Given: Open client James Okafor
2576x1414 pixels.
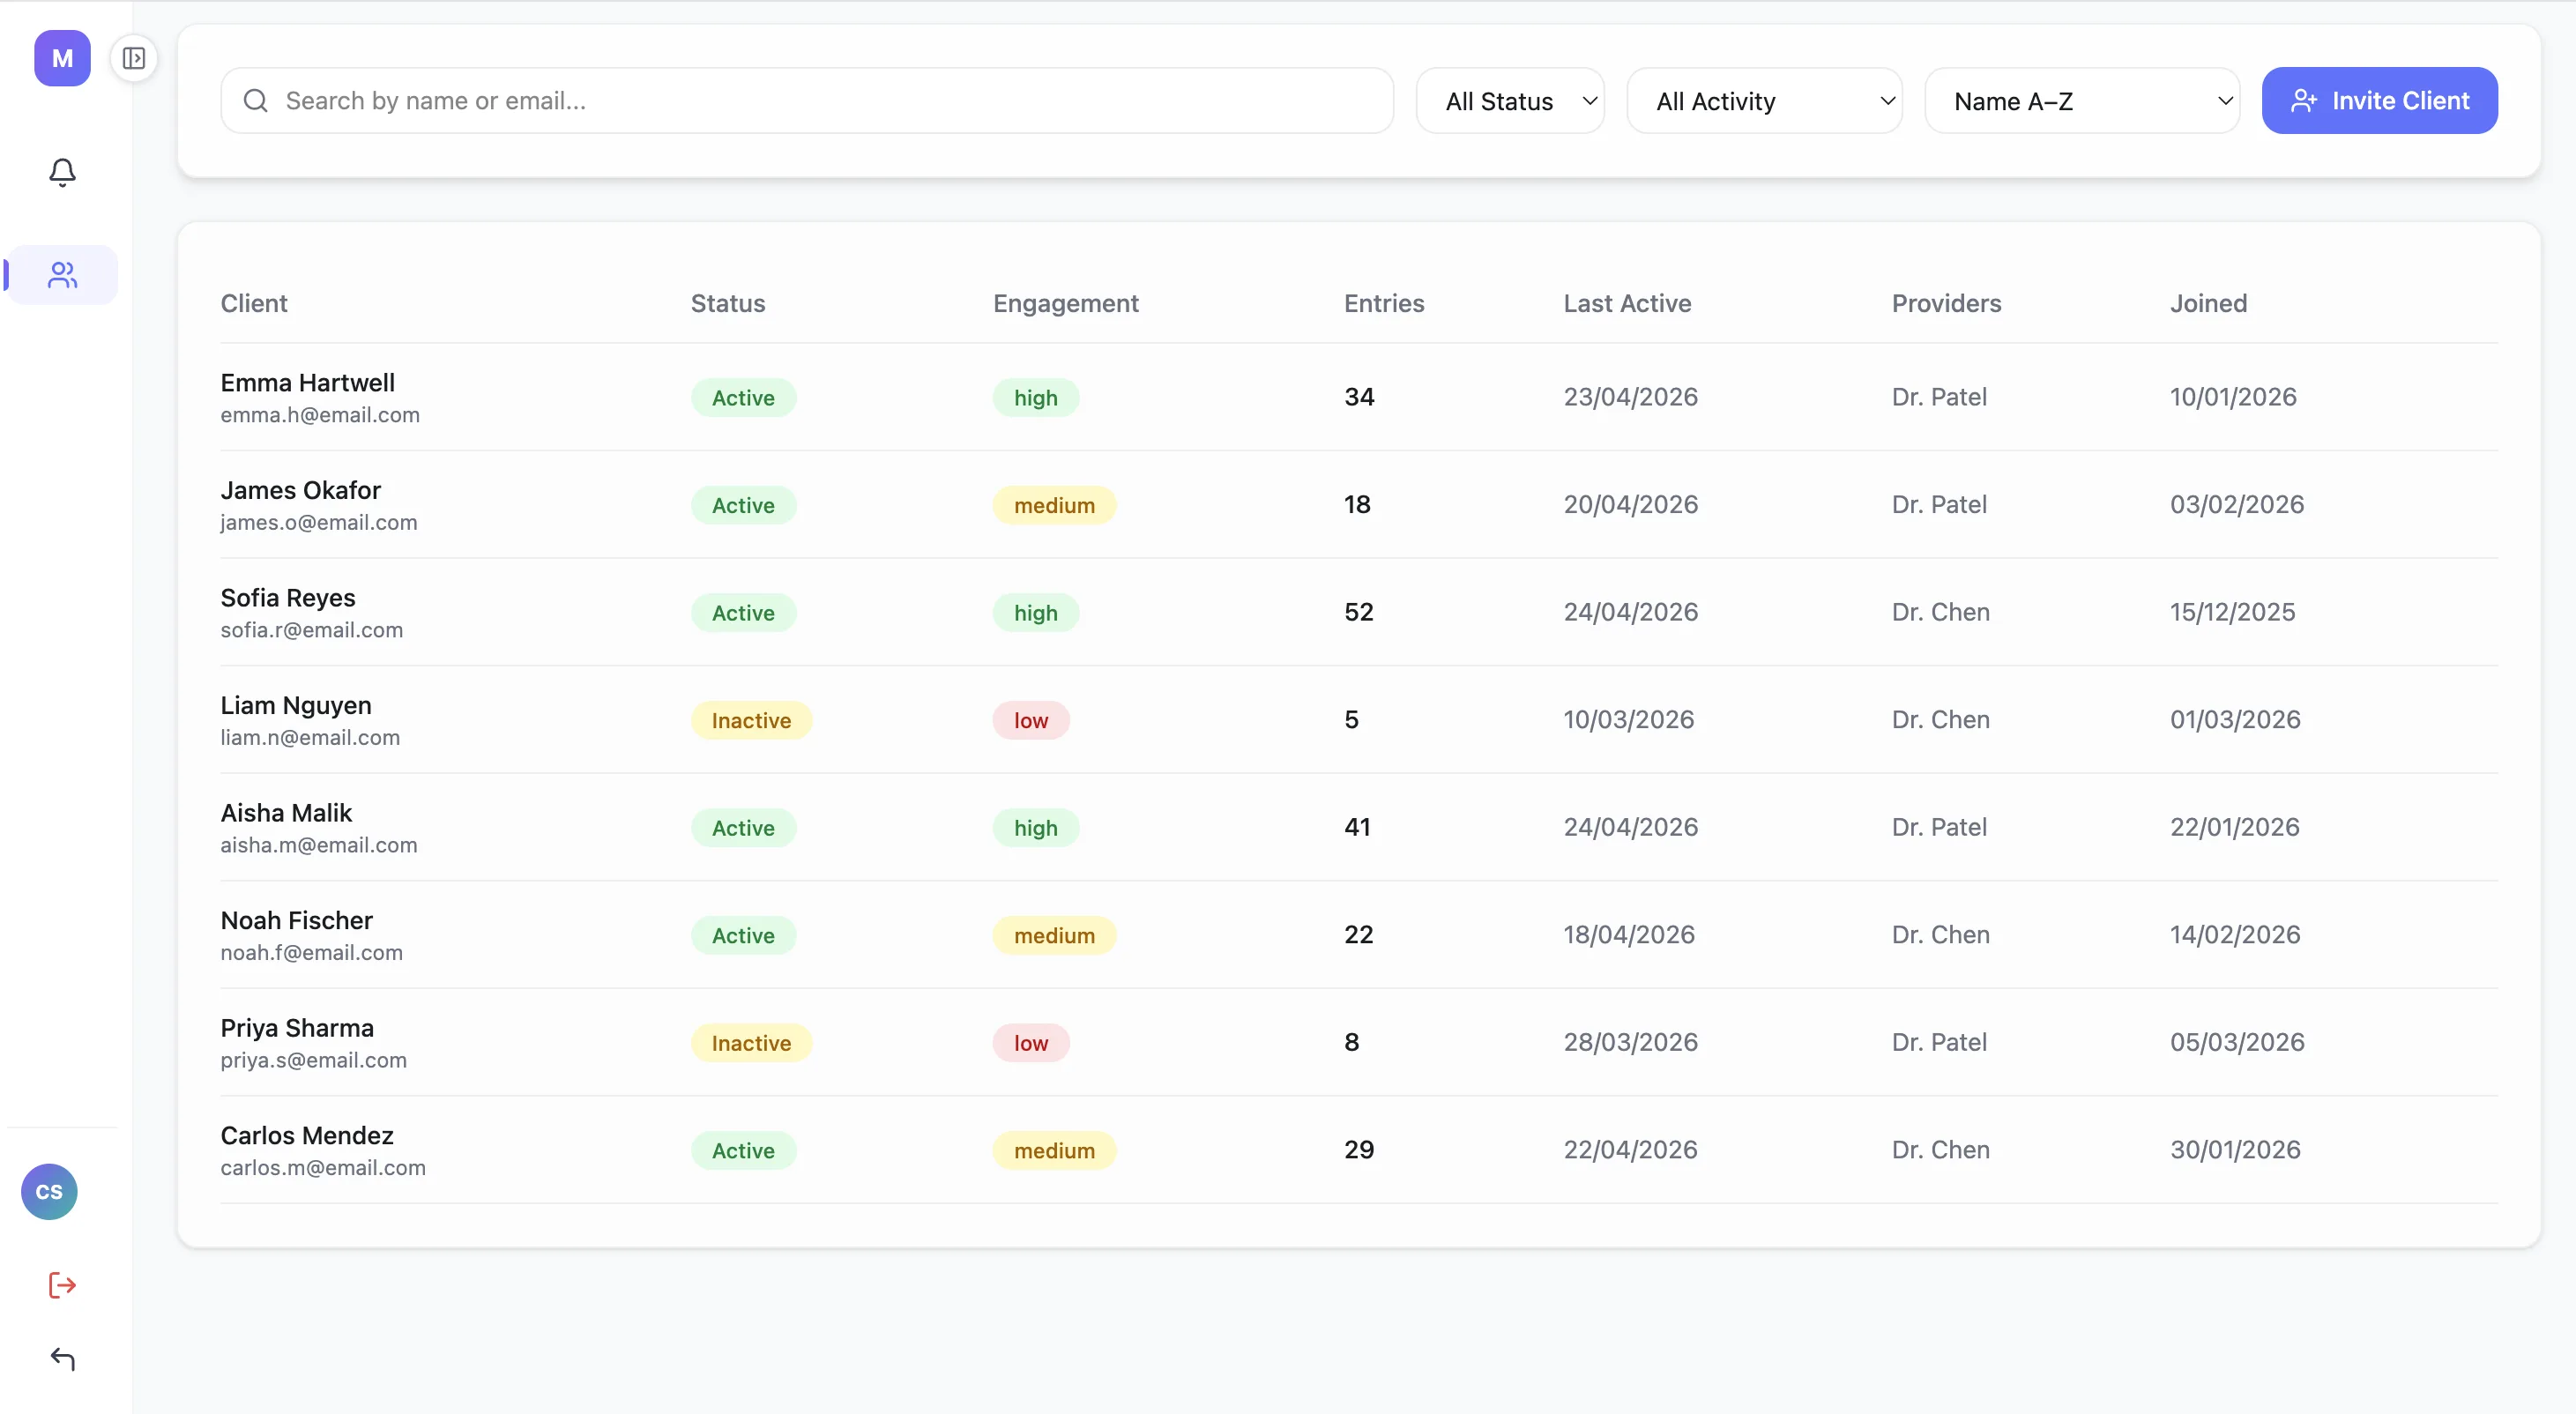Looking at the screenshot, I should (x=300, y=490).
